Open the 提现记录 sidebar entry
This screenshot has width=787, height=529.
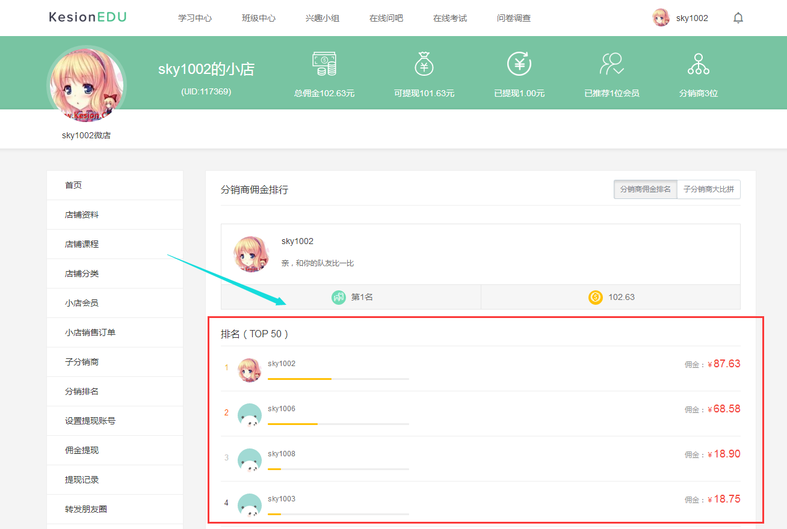(x=83, y=479)
